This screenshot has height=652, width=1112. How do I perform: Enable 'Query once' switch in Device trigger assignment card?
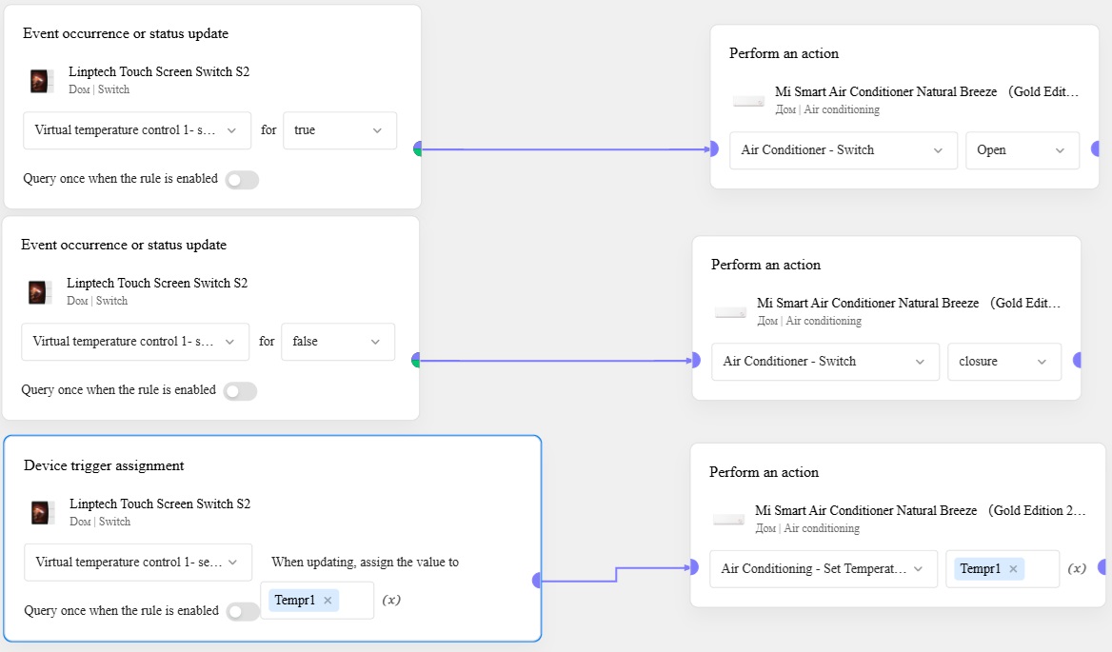[243, 611]
